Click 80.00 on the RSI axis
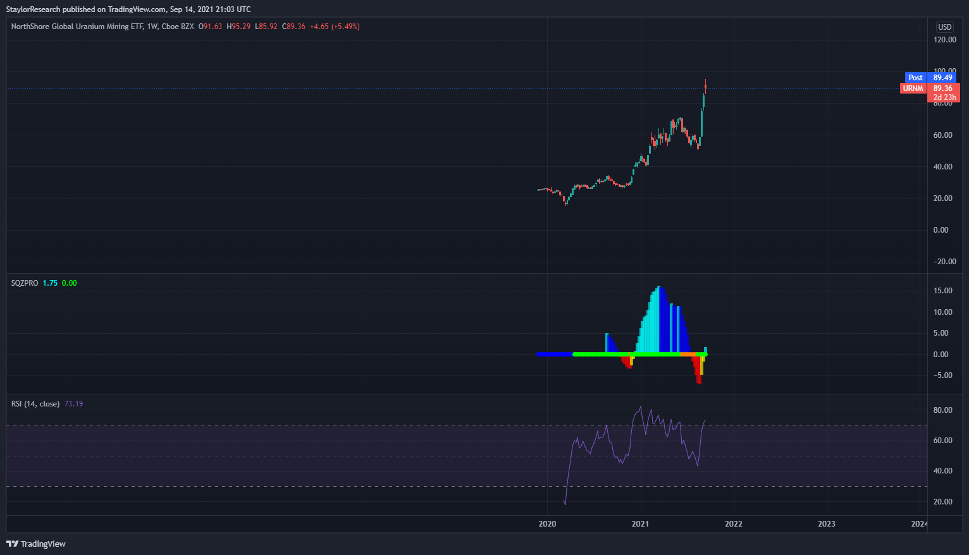969x555 pixels. (x=942, y=410)
